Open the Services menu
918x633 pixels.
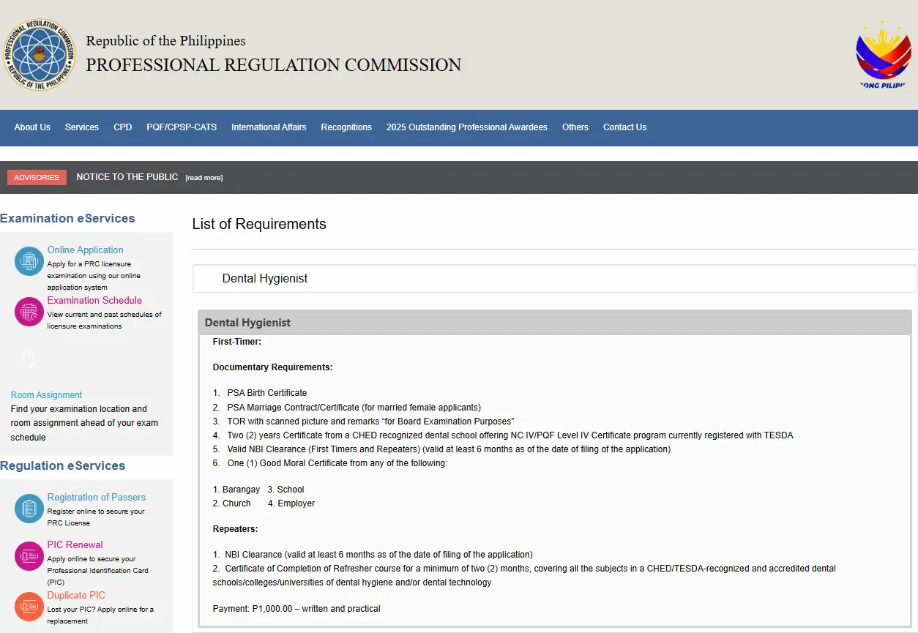[x=82, y=127]
